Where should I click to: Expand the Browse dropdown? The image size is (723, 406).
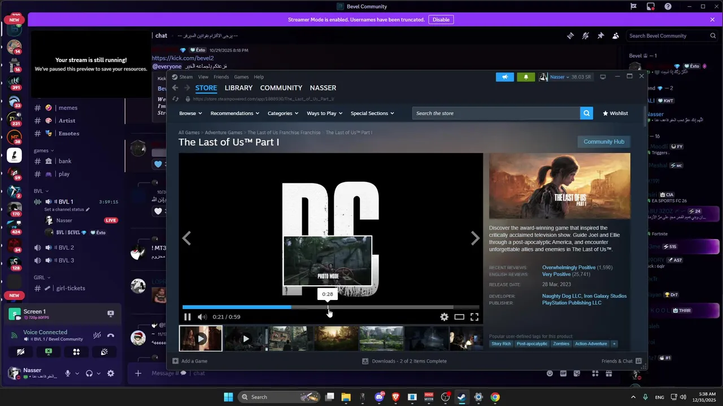point(190,113)
